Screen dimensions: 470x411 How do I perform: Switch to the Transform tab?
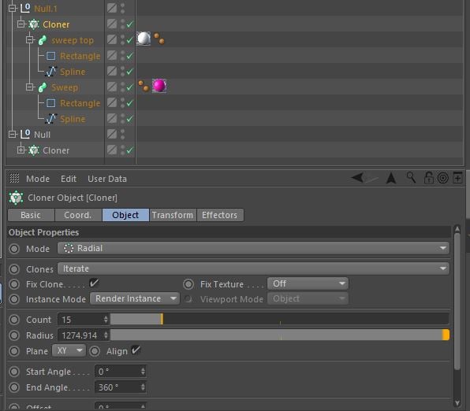[x=173, y=215]
